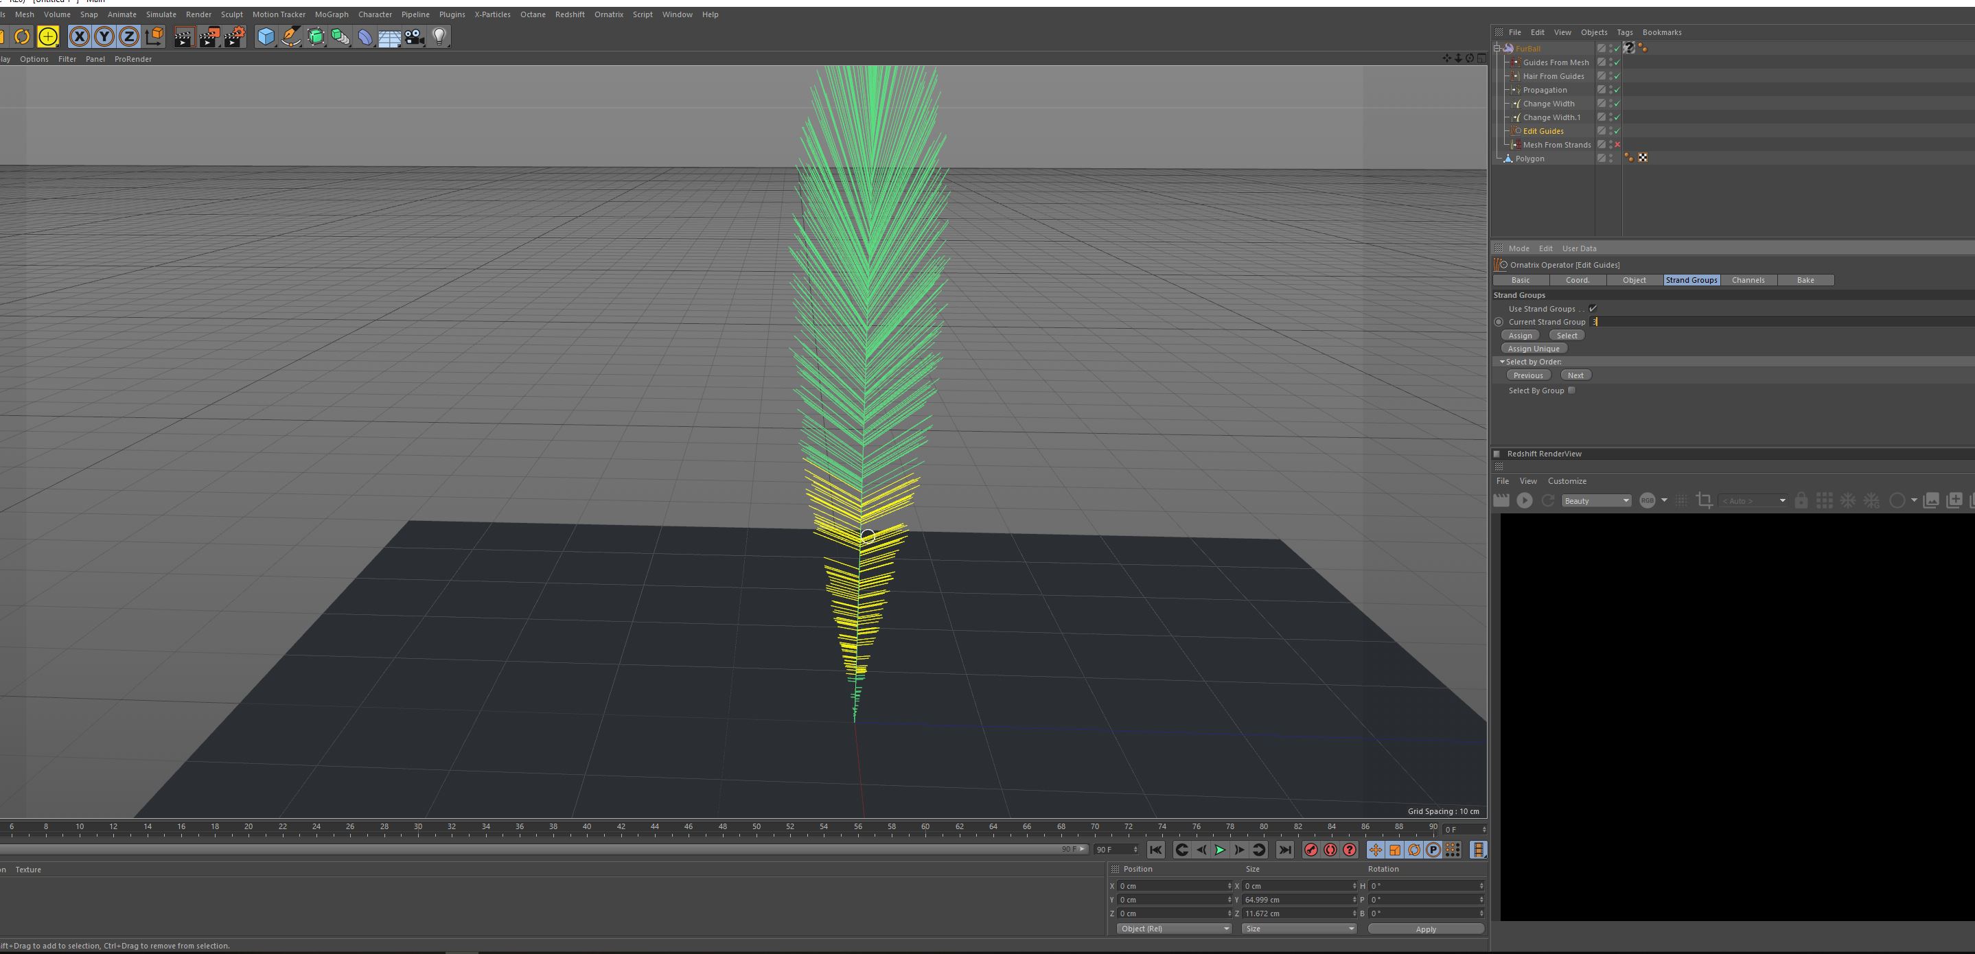Open Edit Render Settings icon

pyautogui.click(x=234, y=37)
